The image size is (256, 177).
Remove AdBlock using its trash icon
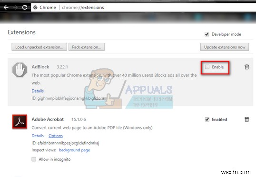point(246,67)
